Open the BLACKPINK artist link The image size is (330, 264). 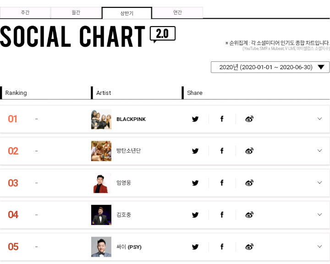click(x=131, y=119)
